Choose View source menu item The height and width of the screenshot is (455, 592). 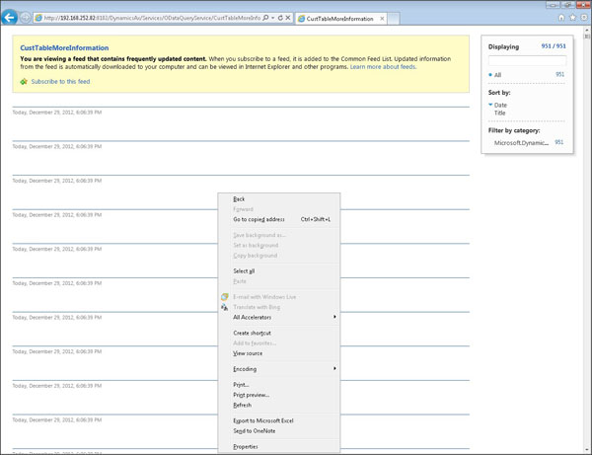click(279, 353)
